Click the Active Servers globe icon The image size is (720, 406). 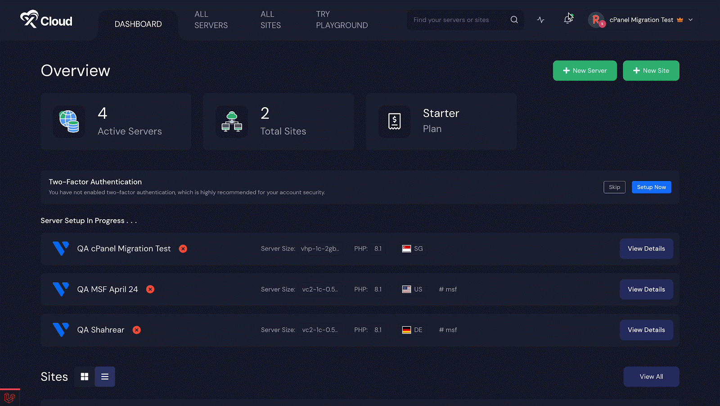pos(69,121)
